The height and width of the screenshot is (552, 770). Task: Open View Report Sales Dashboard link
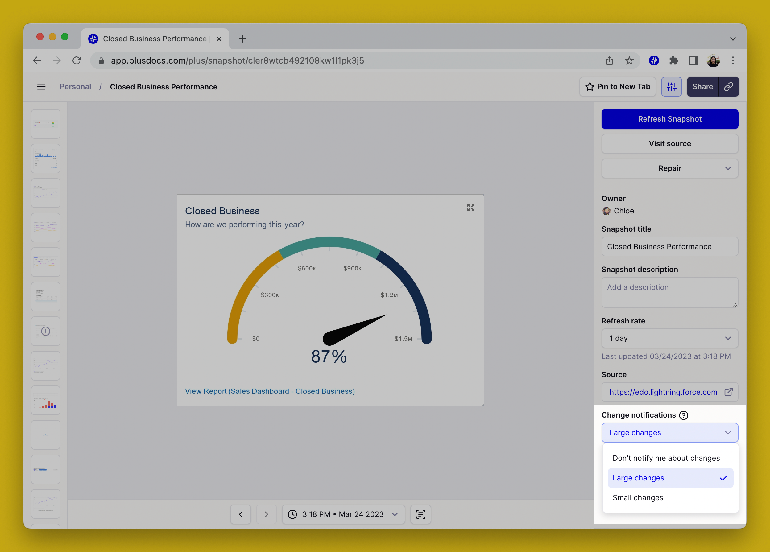tap(270, 391)
